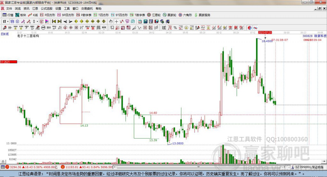The image size is (327, 177).
Task: Open the calendar icon showing 21
Action: (140, 21)
